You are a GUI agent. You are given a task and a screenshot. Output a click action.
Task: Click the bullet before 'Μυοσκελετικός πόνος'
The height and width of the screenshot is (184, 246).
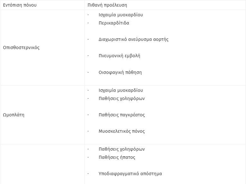coord(88,131)
